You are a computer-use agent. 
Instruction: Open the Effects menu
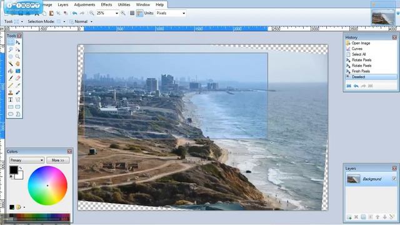tap(106, 4)
